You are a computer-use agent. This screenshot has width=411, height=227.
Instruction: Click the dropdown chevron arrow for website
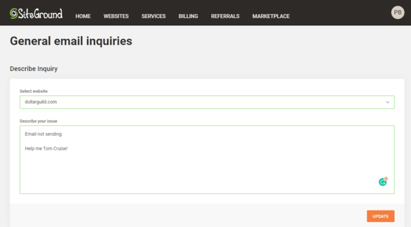coord(388,102)
